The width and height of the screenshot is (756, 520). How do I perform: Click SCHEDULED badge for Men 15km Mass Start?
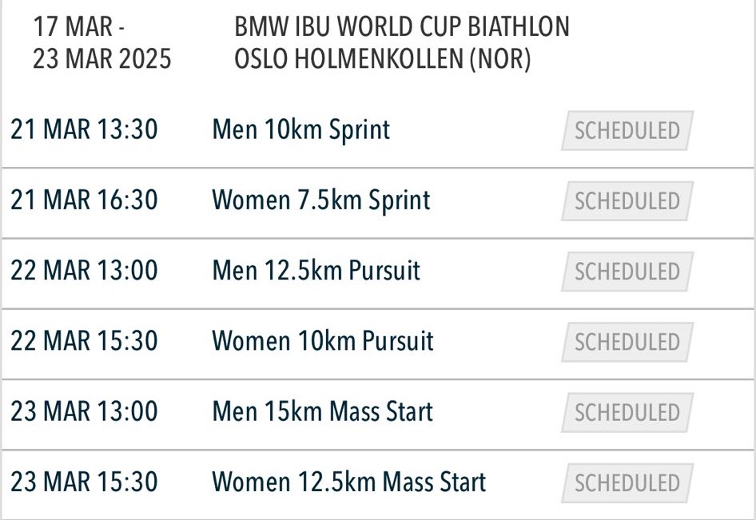point(627,412)
